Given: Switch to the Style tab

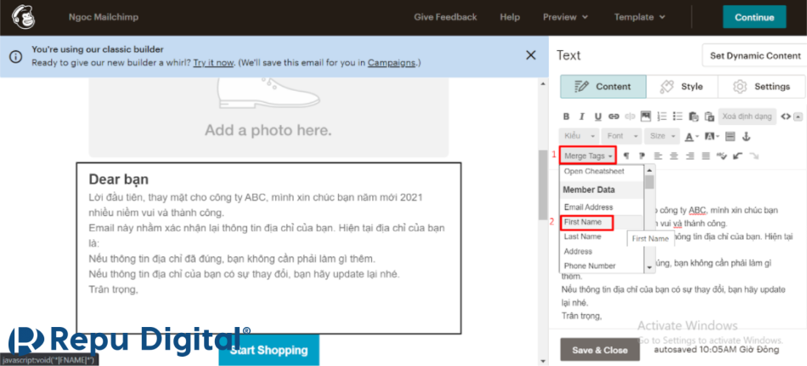Looking at the screenshot, I should point(681,87).
